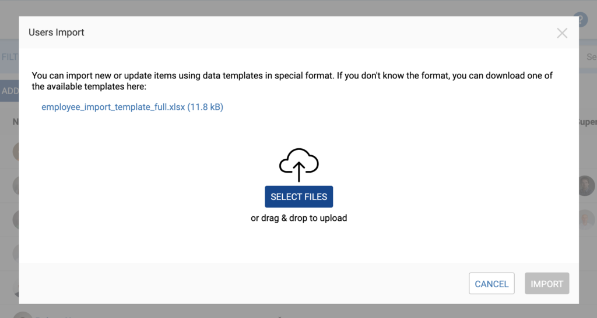Image resolution: width=597 pixels, height=318 pixels.
Task: Cancel the users import
Action: pyautogui.click(x=491, y=284)
